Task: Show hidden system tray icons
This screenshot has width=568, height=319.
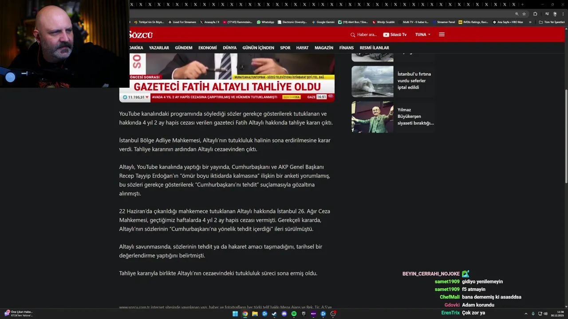Action: tap(526, 314)
